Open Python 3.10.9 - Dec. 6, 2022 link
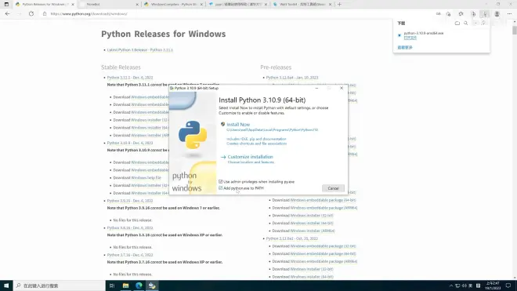The height and width of the screenshot is (291, 517). pyautogui.click(x=130, y=143)
